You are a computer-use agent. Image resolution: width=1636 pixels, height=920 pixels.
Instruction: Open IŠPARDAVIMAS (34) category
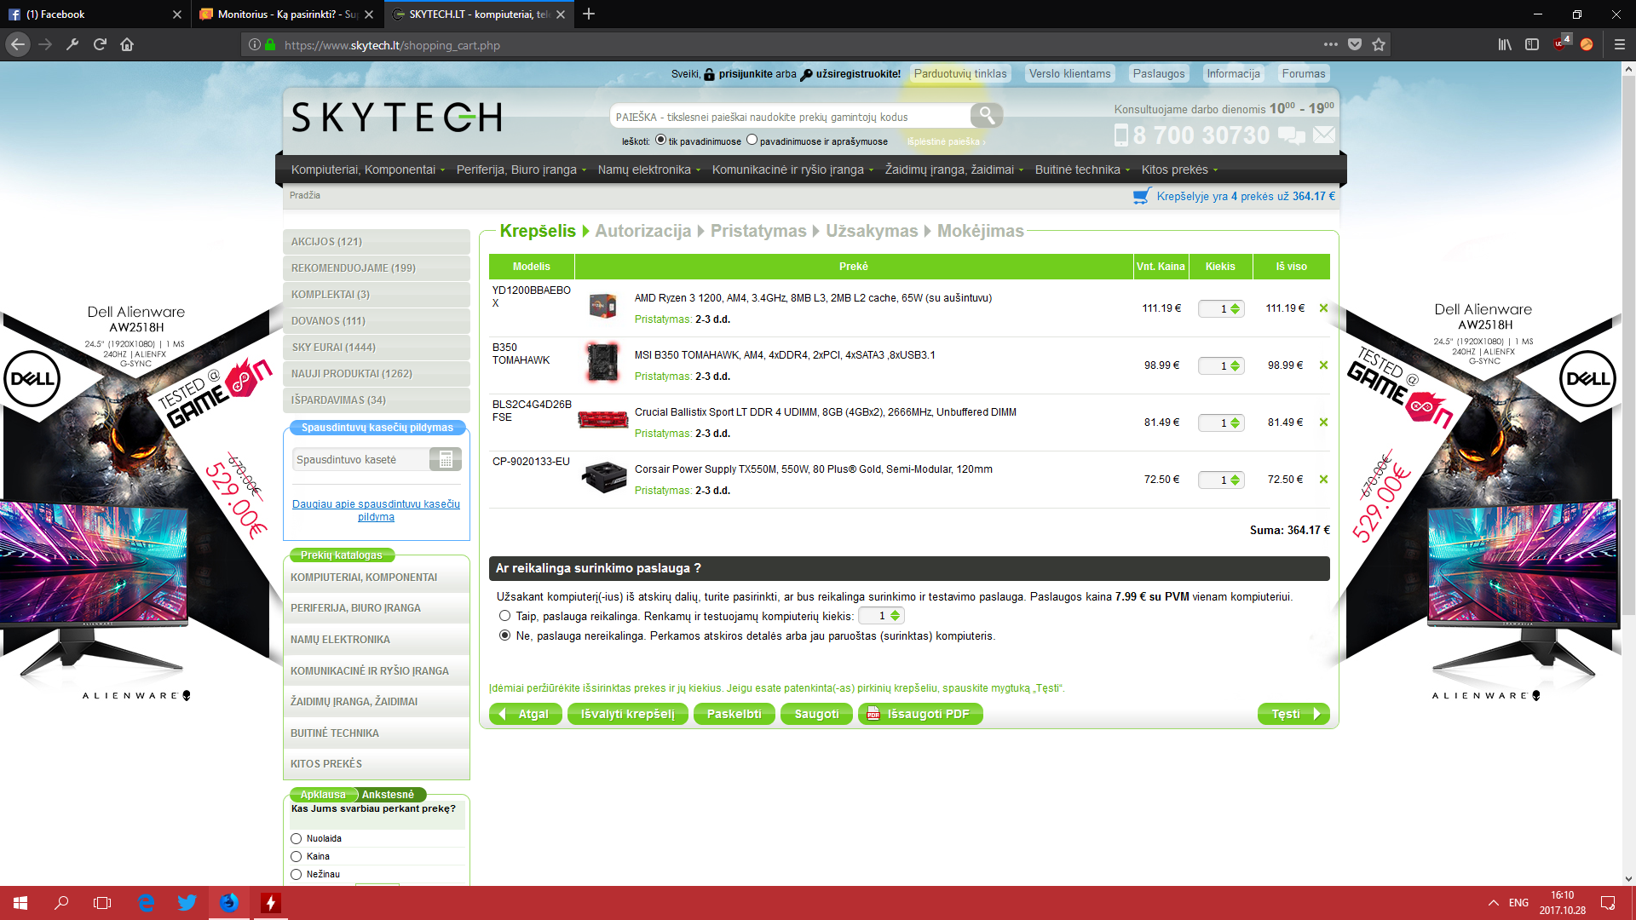376,400
